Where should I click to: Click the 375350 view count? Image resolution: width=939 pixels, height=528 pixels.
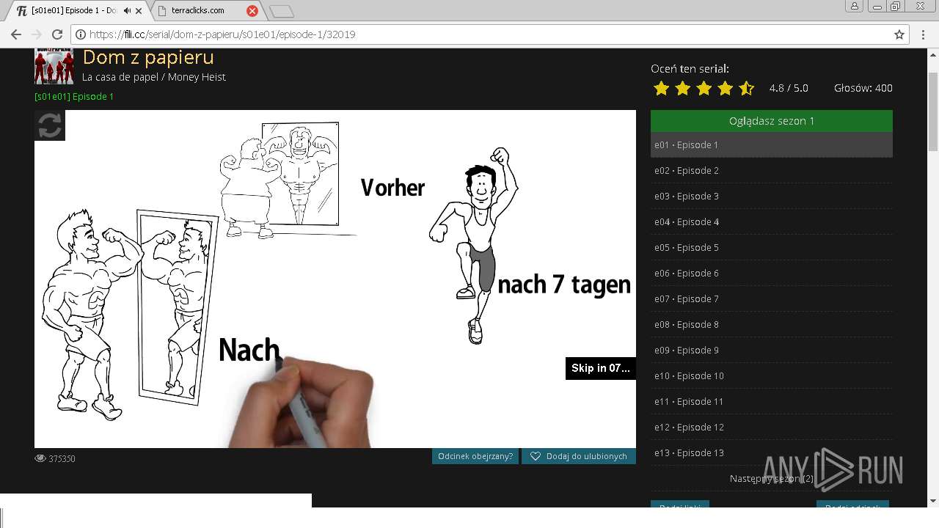tap(62, 458)
